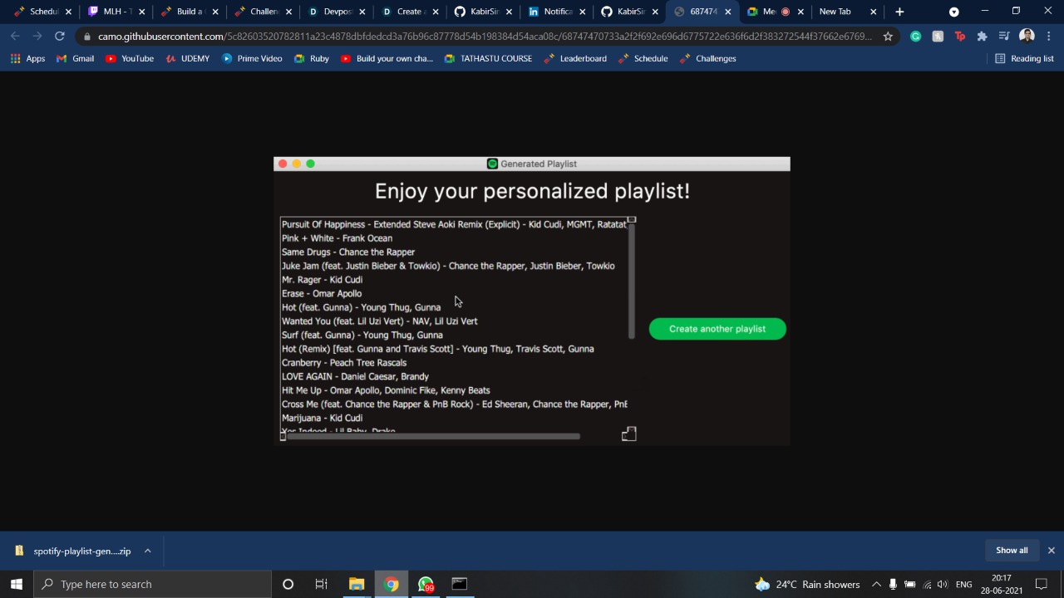This screenshot has width=1064, height=598.
Task: Open the Prime Video bookmark
Action: coord(252,58)
